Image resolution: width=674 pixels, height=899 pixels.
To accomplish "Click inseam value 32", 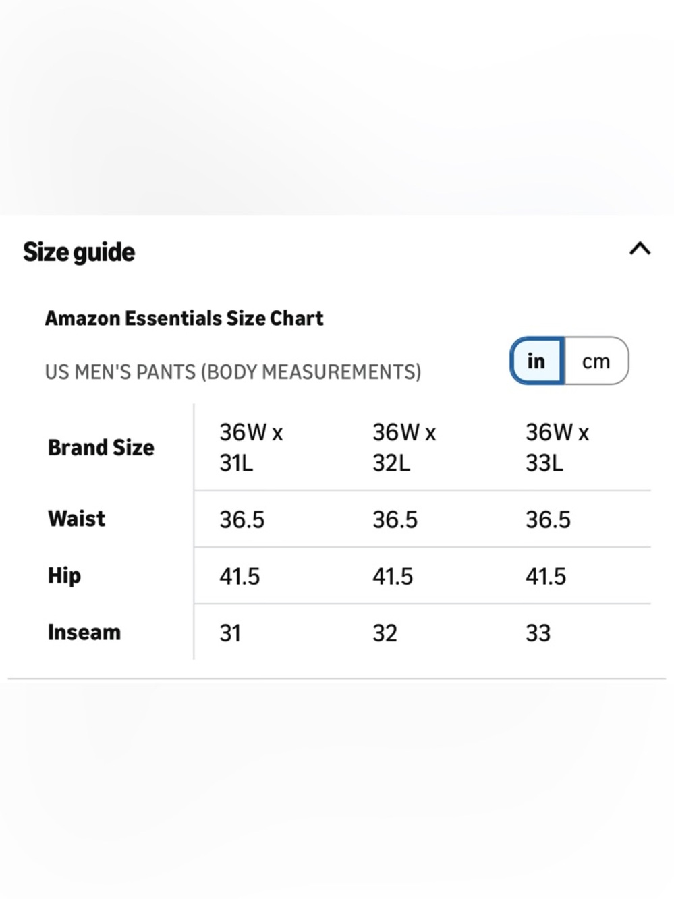I will [385, 633].
